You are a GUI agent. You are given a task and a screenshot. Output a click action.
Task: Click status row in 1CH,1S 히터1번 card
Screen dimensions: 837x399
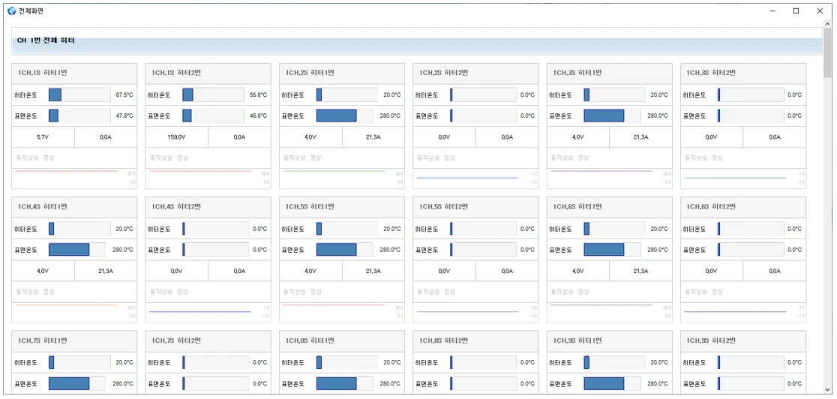(x=74, y=158)
